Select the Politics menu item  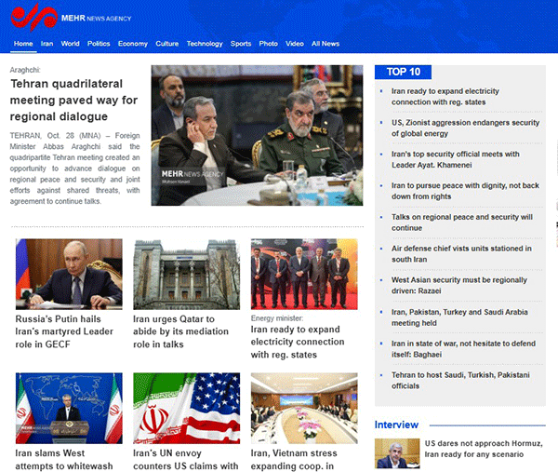pyautogui.click(x=99, y=44)
